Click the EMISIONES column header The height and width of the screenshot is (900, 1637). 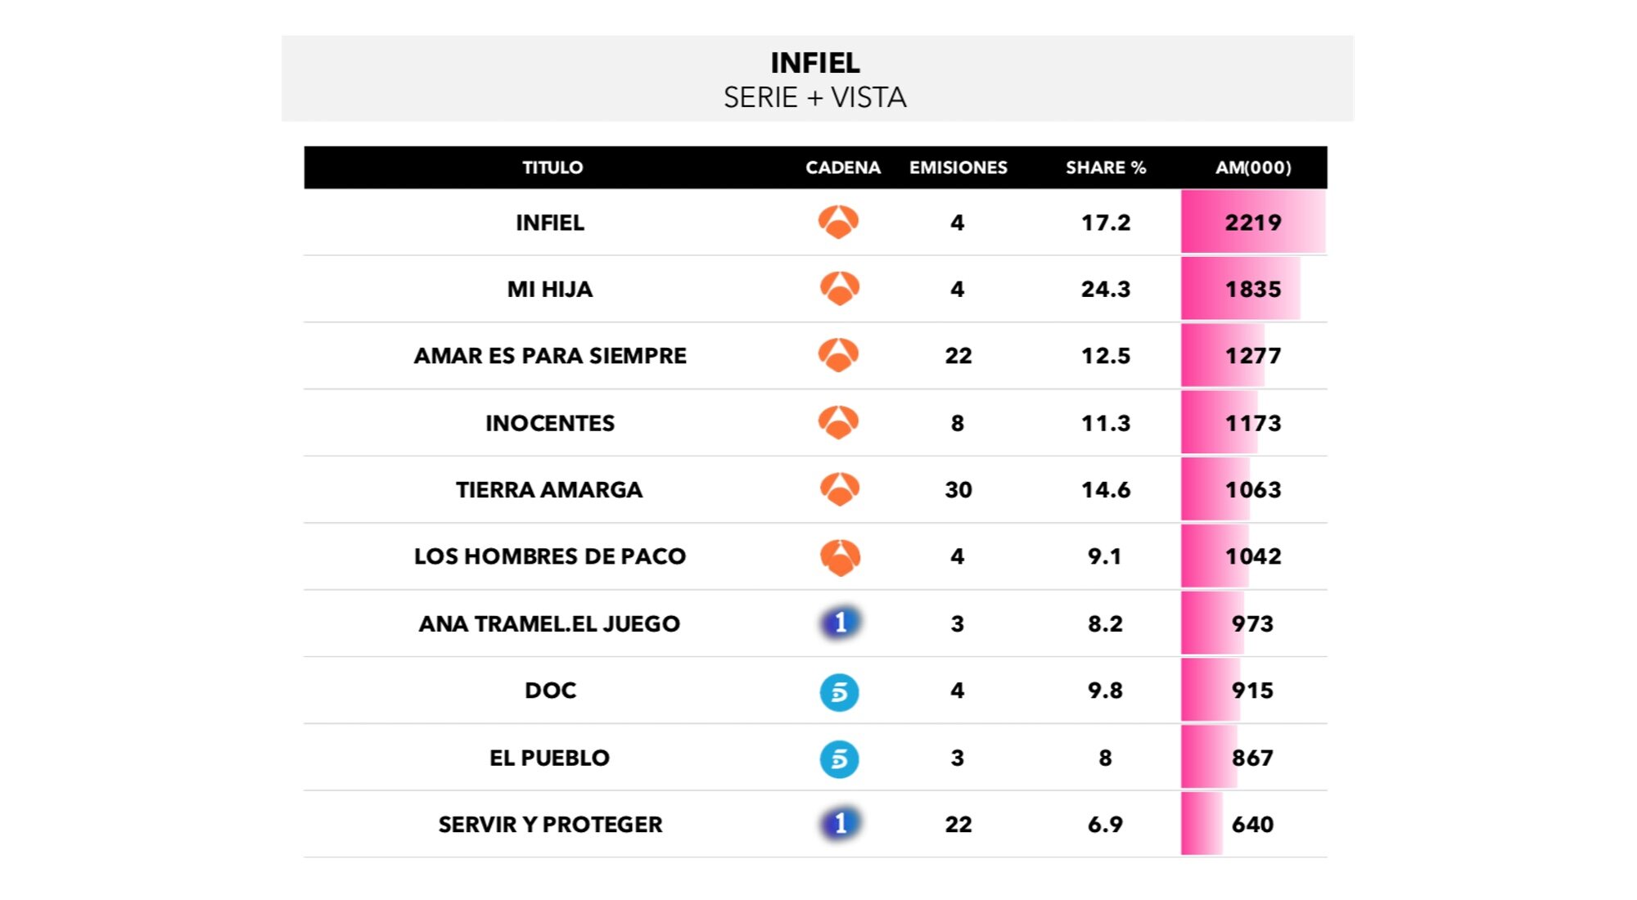pos(958,168)
